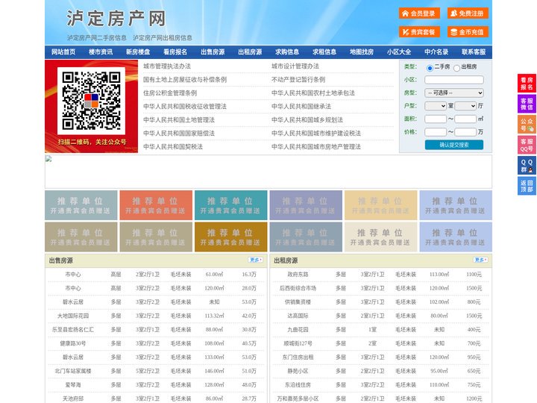
Task: Click the 小区 name input field
Action: click(x=454, y=80)
